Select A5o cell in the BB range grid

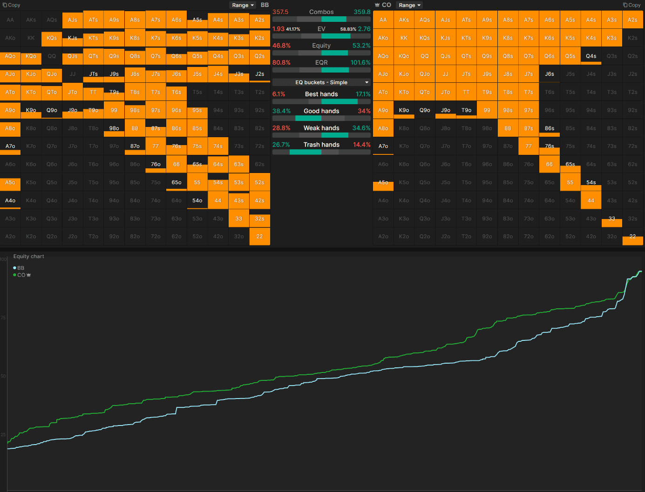[10, 182]
